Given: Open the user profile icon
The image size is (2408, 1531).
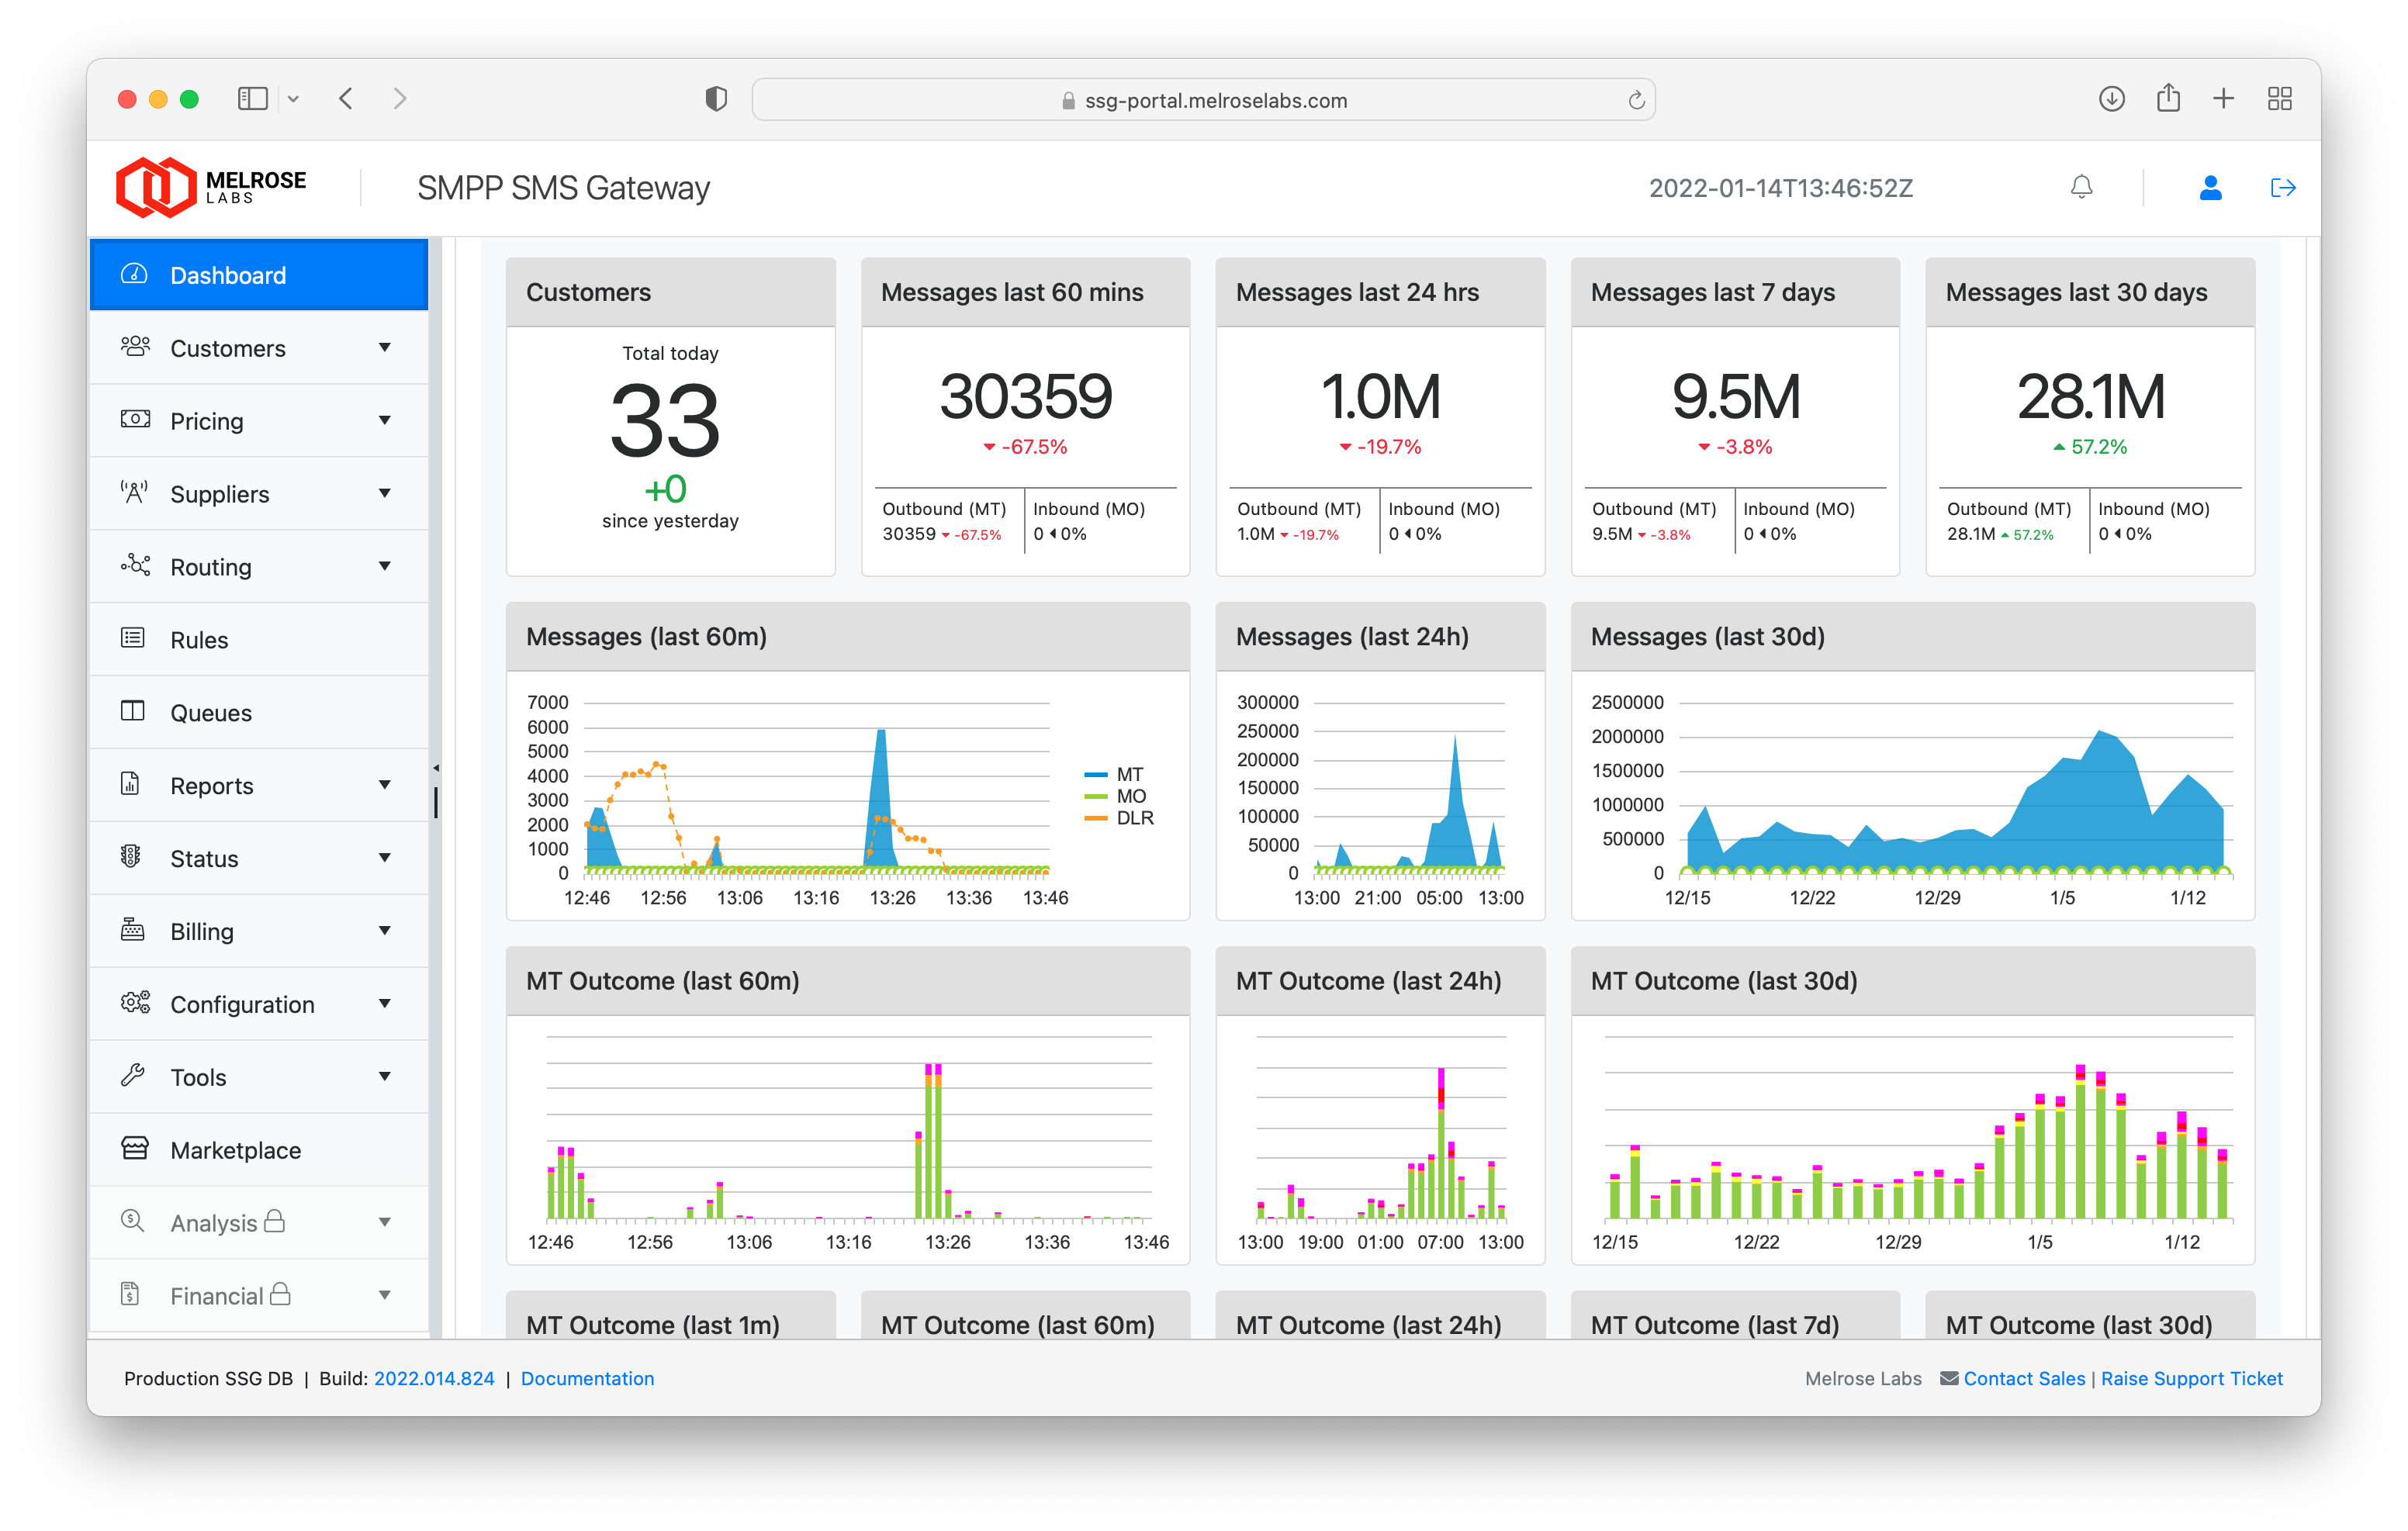Looking at the screenshot, I should (x=2210, y=187).
